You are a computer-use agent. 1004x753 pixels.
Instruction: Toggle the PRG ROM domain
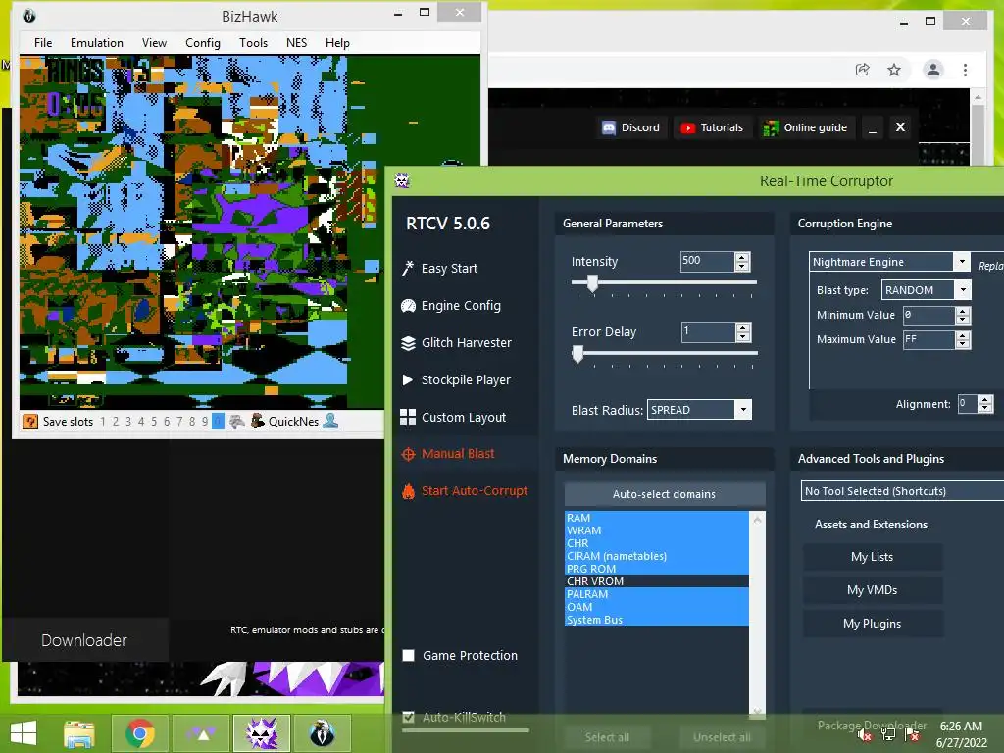[x=656, y=569]
